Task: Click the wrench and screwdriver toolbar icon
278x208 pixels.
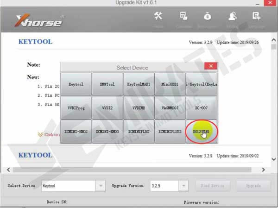Action: [158, 17]
